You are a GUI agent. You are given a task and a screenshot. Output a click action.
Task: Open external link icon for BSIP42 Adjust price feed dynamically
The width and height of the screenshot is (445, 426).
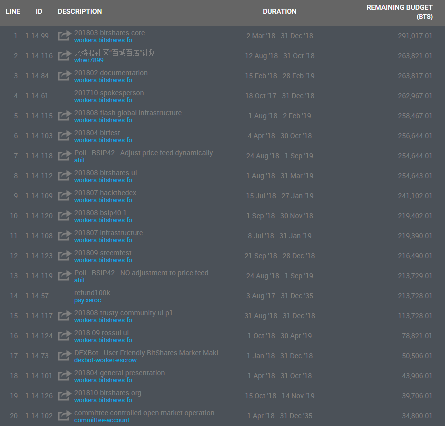[x=64, y=156]
